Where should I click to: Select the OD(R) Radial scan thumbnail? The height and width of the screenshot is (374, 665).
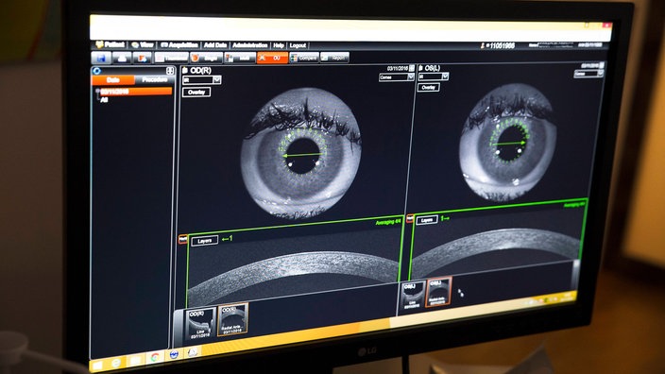232,319
